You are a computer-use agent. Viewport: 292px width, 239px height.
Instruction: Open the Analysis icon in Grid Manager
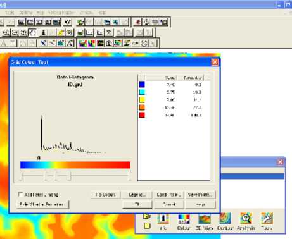click(x=246, y=221)
